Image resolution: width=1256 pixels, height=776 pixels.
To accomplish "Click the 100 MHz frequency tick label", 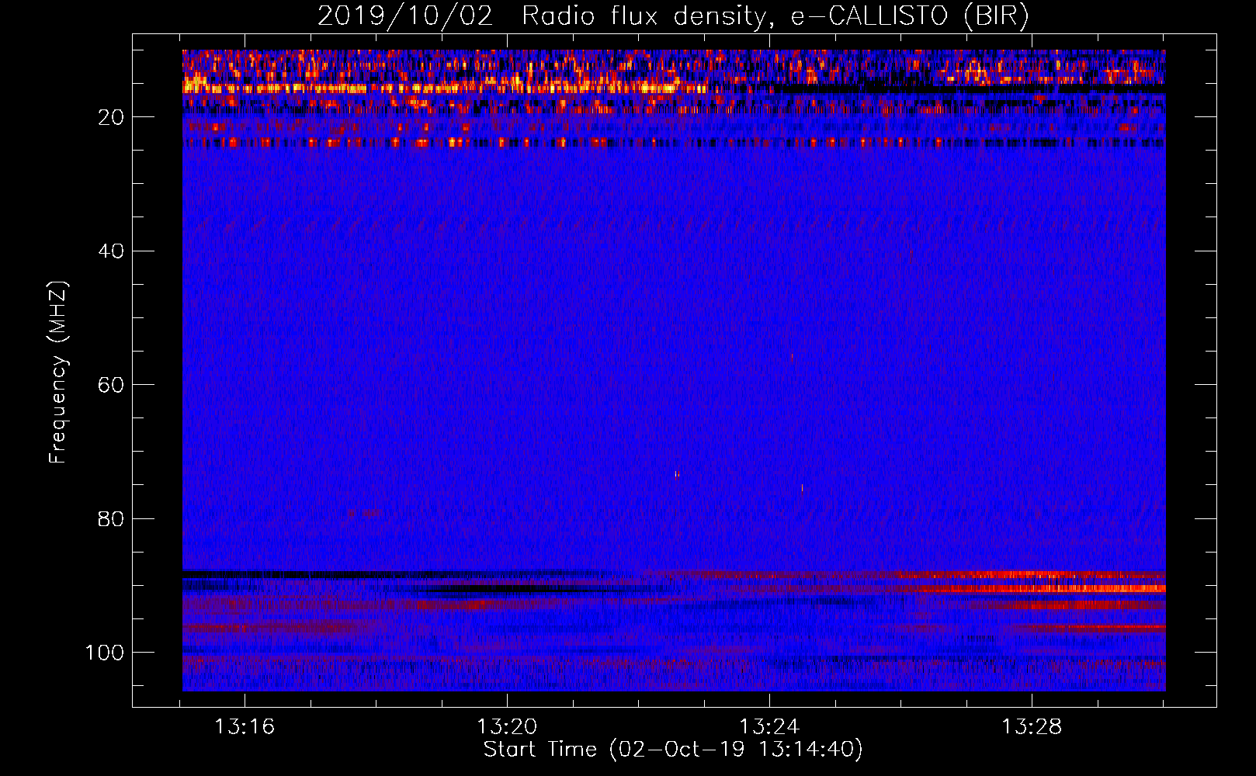I will 105,653.
